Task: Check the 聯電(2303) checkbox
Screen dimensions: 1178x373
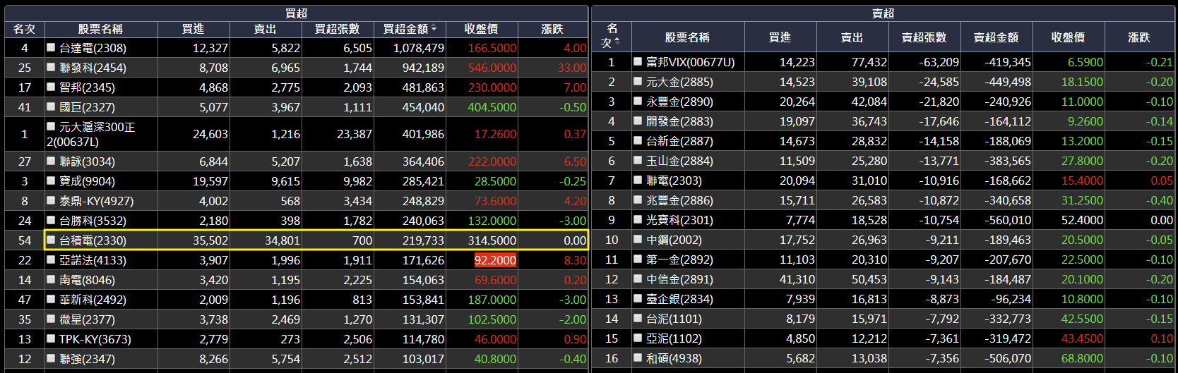Action: [x=638, y=180]
